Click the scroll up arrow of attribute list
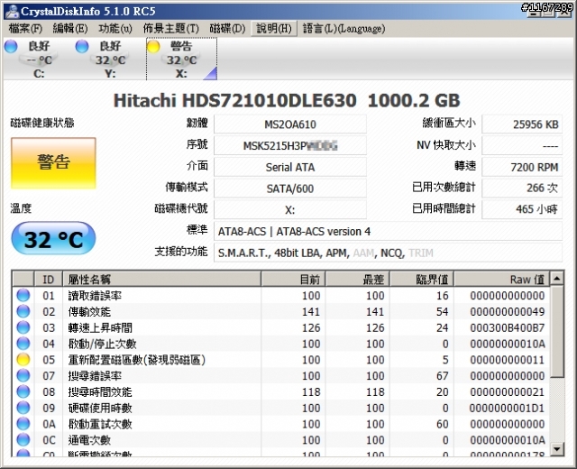 [557, 279]
